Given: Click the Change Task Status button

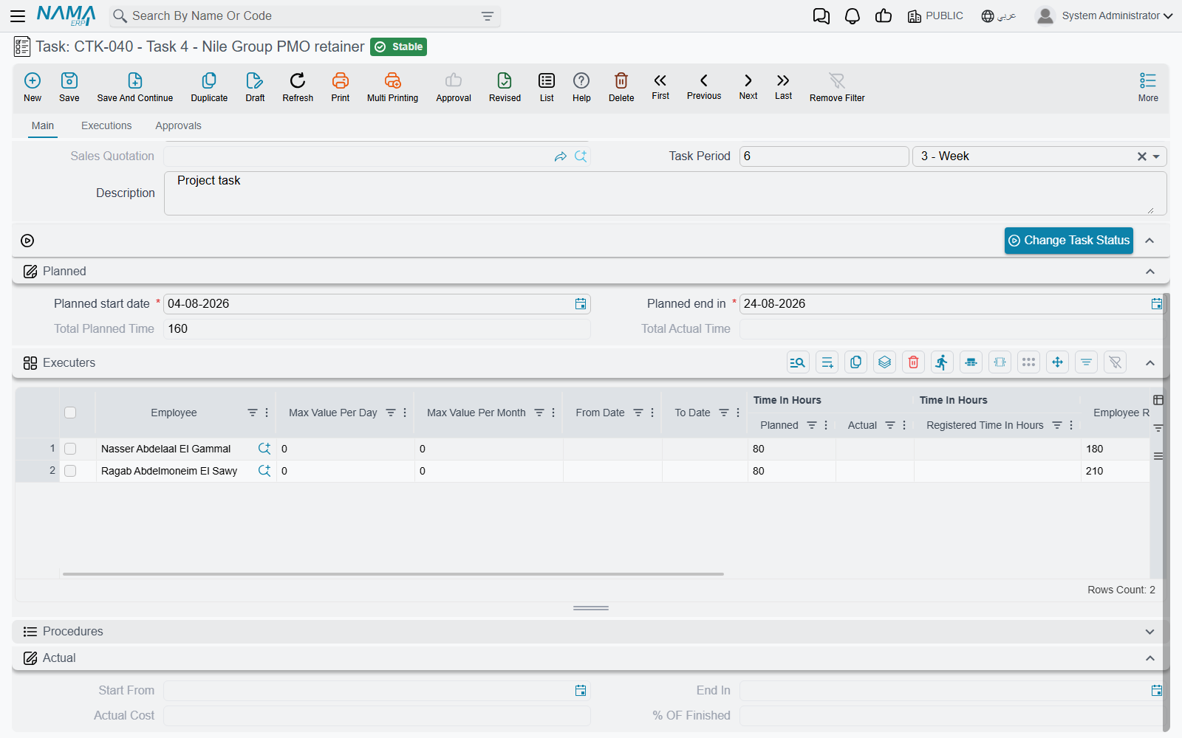Looking at the screenshot, I should click(1069, 241).
